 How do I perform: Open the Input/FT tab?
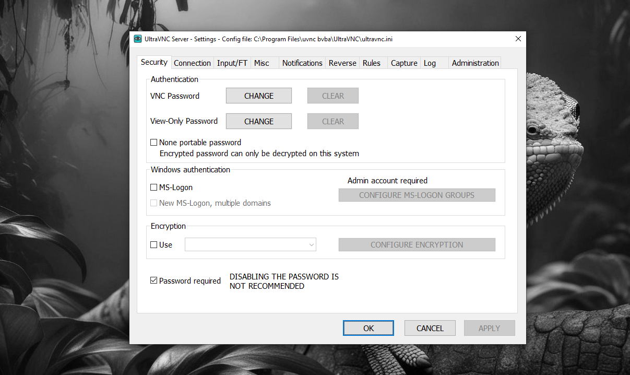(x=232, y=63)
